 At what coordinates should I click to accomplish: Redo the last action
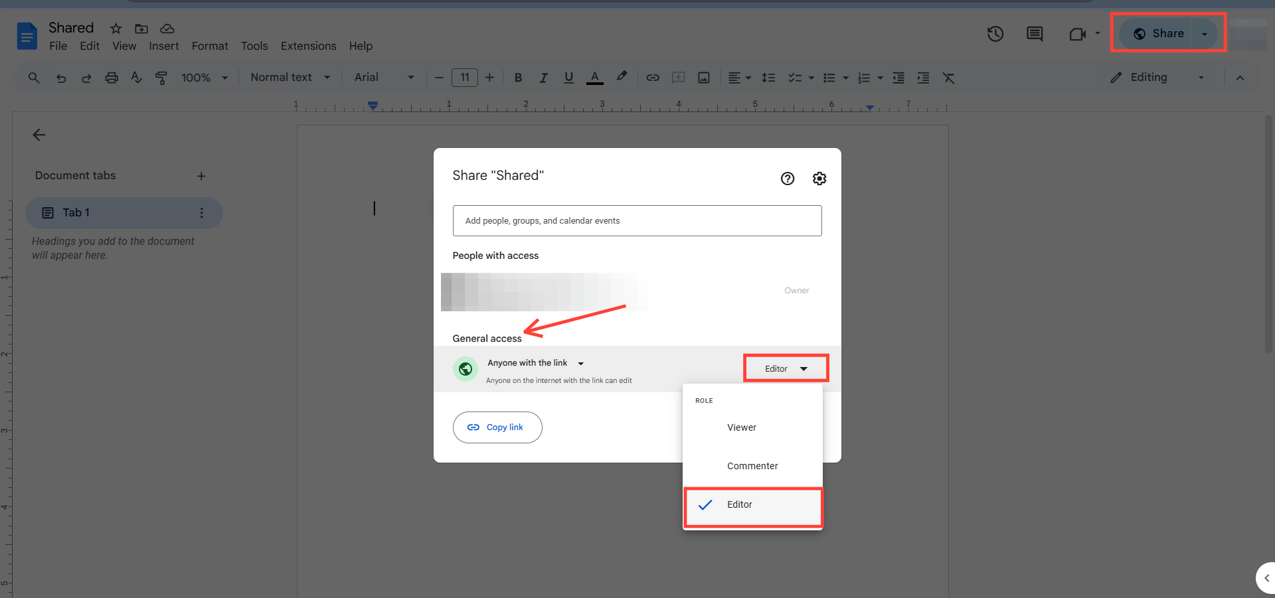(86, 78)
